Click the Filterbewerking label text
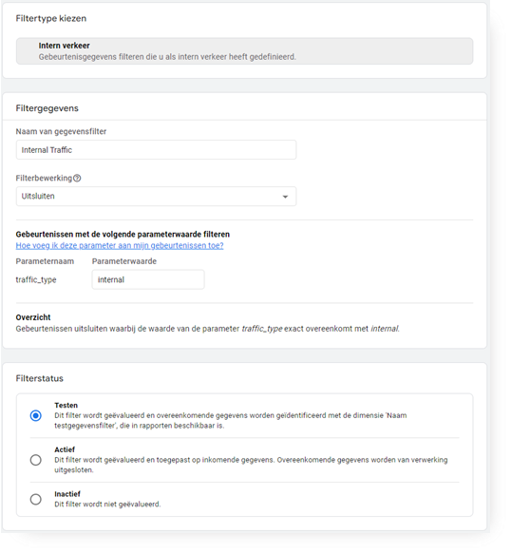 pyautogui.click(x=44, y=178)
